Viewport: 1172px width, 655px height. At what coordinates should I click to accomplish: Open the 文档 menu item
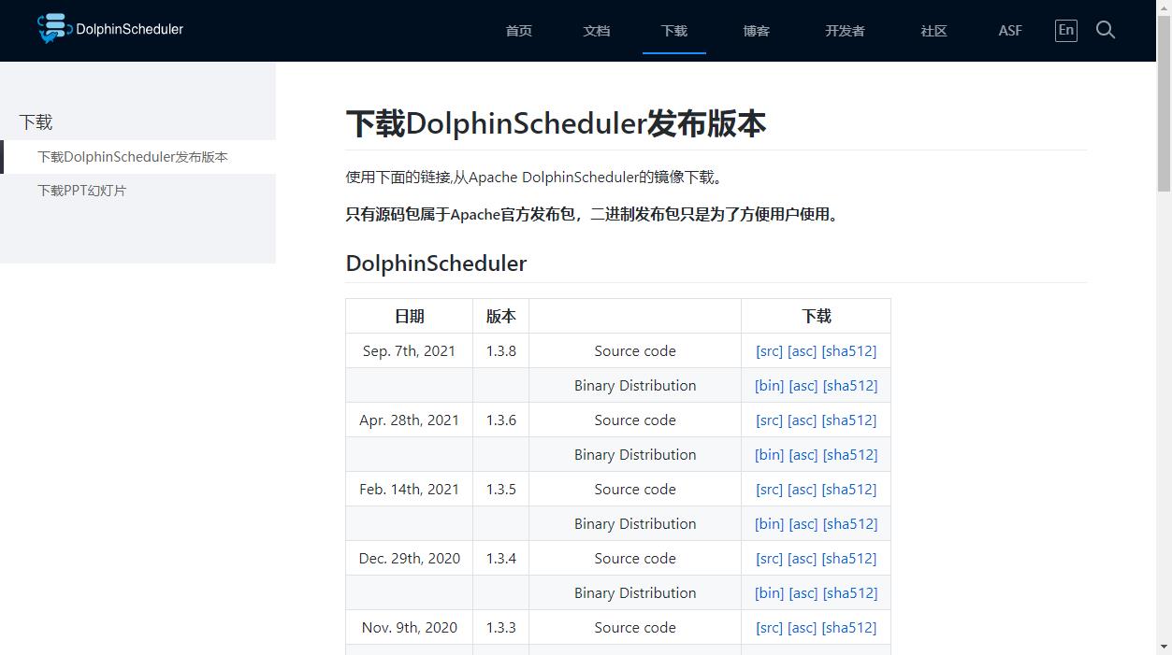pyautogui.click(x=596, y=31)
